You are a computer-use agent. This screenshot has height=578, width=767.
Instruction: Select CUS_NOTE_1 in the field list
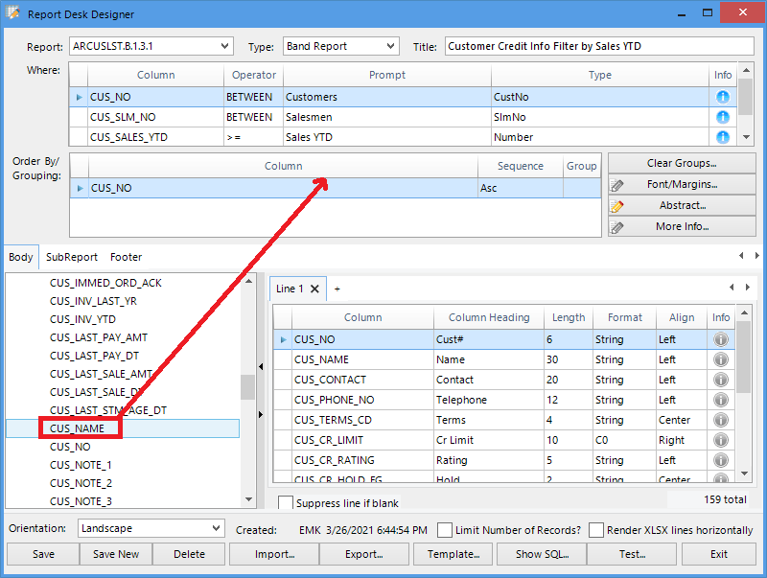81,465
